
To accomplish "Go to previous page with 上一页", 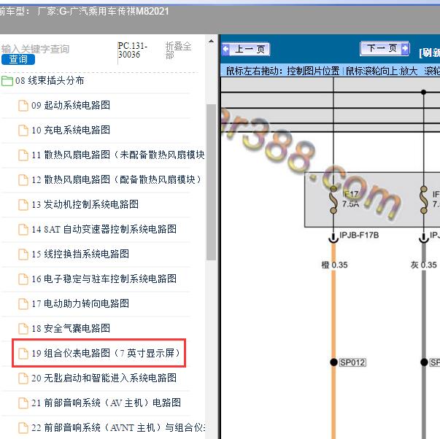I will 246,50.
